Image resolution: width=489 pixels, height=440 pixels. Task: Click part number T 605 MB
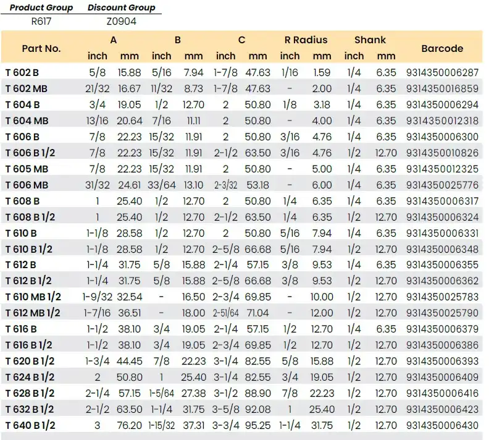pyautogui.click(x=26, y=169)
